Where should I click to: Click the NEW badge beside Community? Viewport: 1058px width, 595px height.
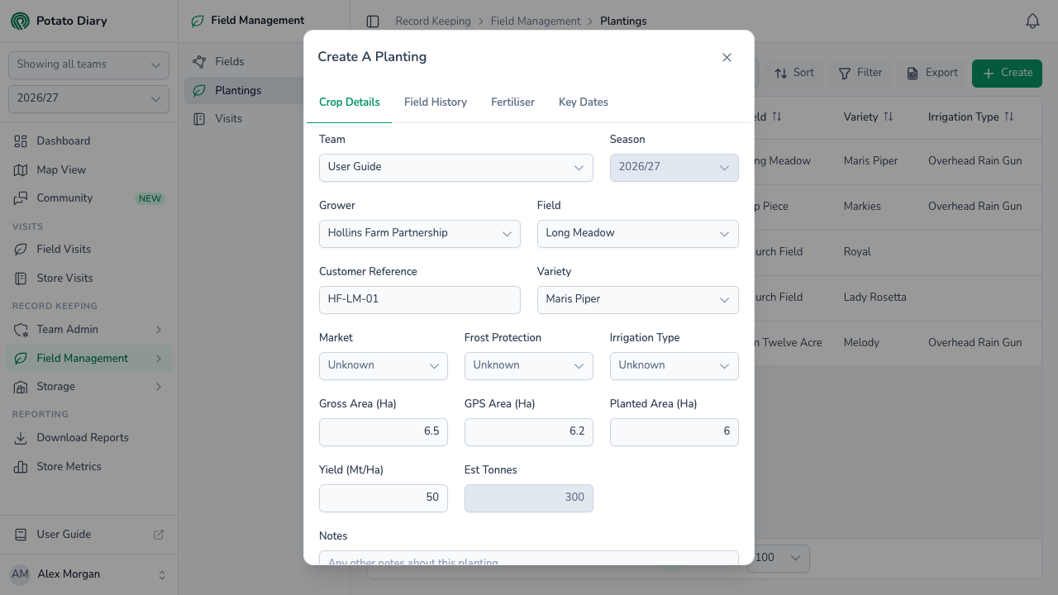click(150, 199)
